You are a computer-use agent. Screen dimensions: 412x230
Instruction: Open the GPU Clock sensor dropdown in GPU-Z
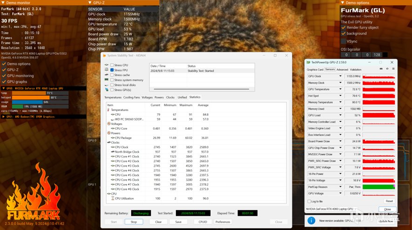point(340,76)
